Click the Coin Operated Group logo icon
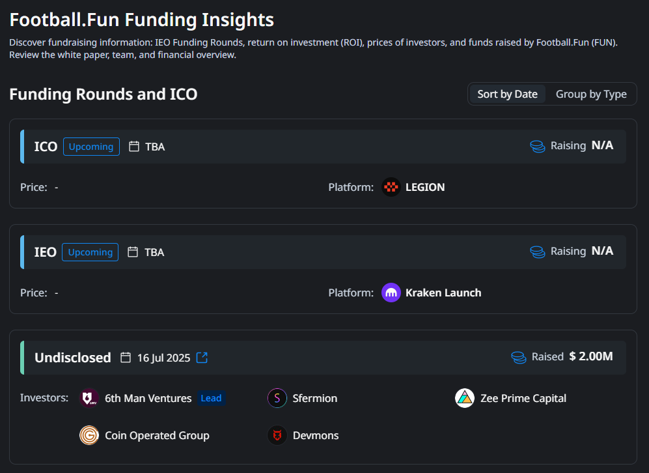The height and width of the screenshot is (473, 649). (x=89, y=435)
